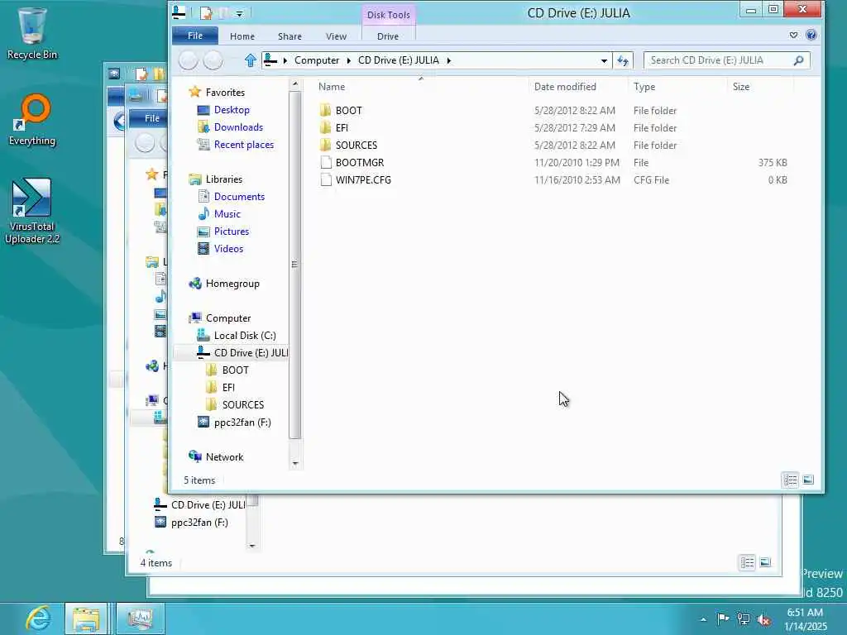Expand the Computer breadcrumb arrow
Image resolution: width=847 pixels, height=635 pixels.
tap(348, 60)
